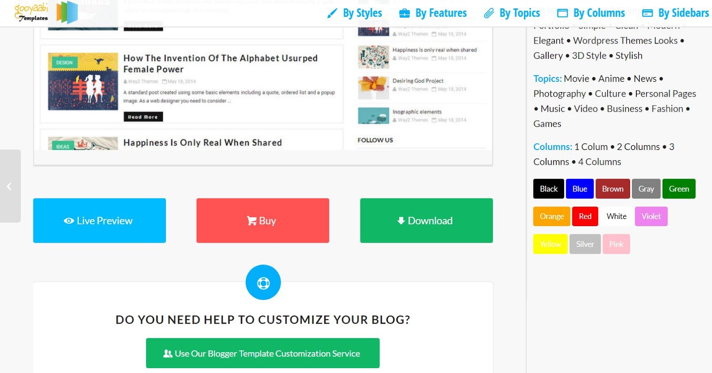Screen dimensions: 712x373
Task: Select the Silver color tag
Action: [x=585, y=244]
